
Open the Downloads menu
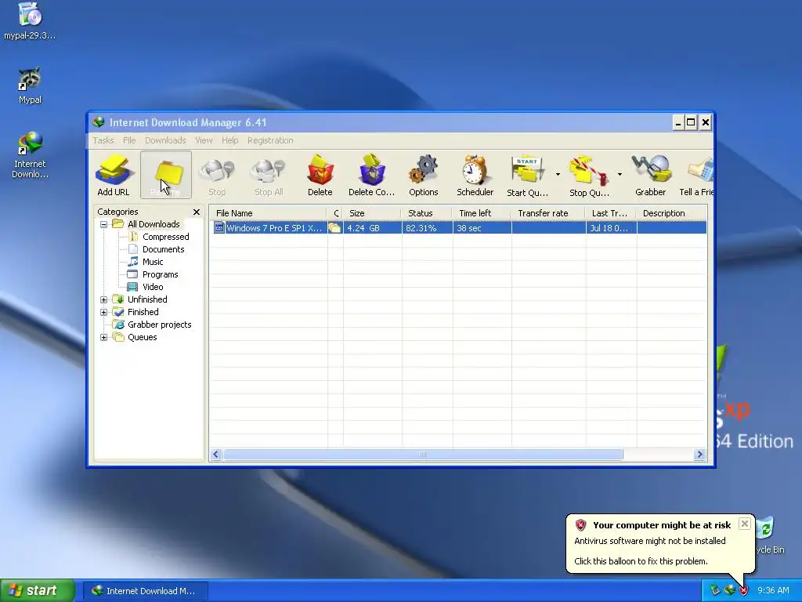pos(165,140)
